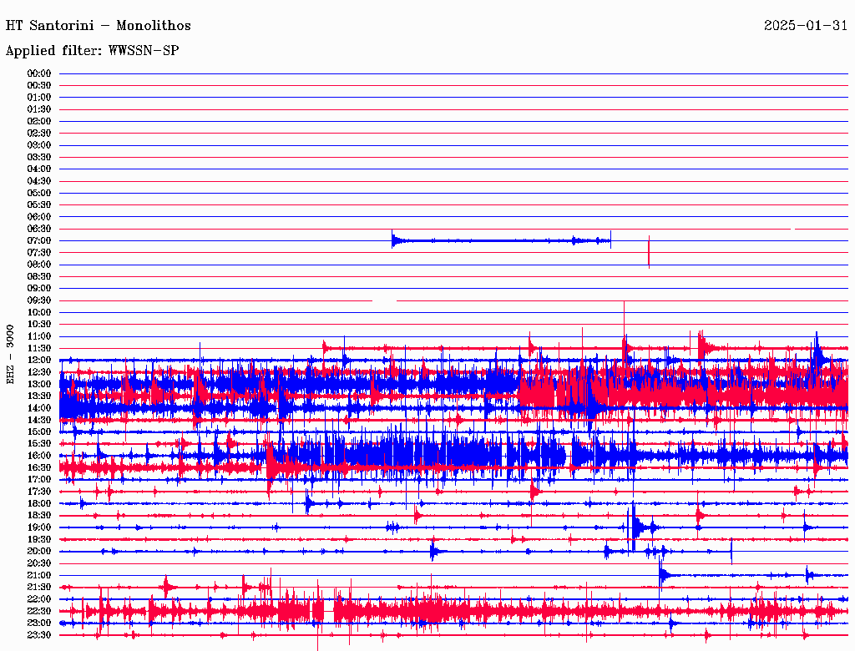The height and width of the screenshot is (651, 855).
Task: Click the 22:00 time label
Action: [39, 599]
